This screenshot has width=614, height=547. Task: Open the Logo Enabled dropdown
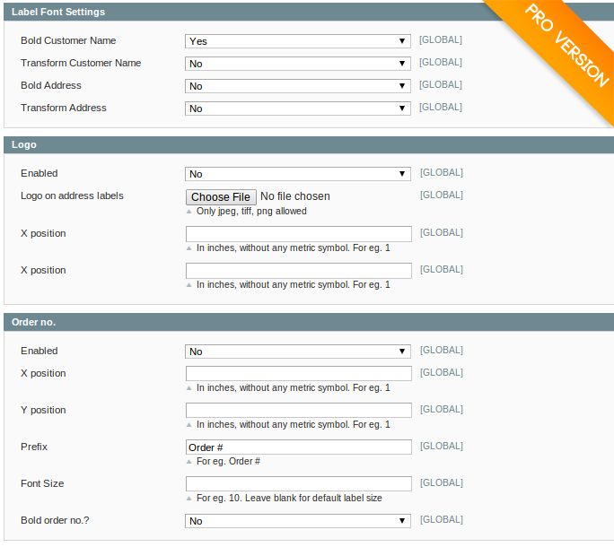click(298, 174)
